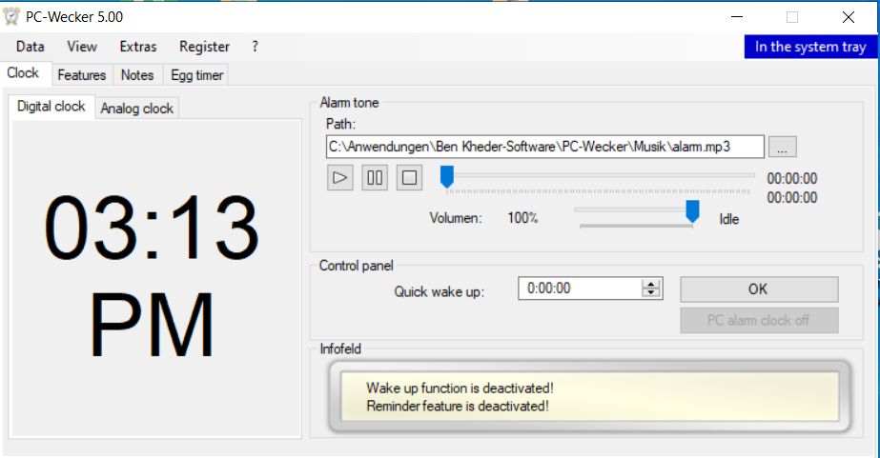Open the Extras menu

click(138, 47)
